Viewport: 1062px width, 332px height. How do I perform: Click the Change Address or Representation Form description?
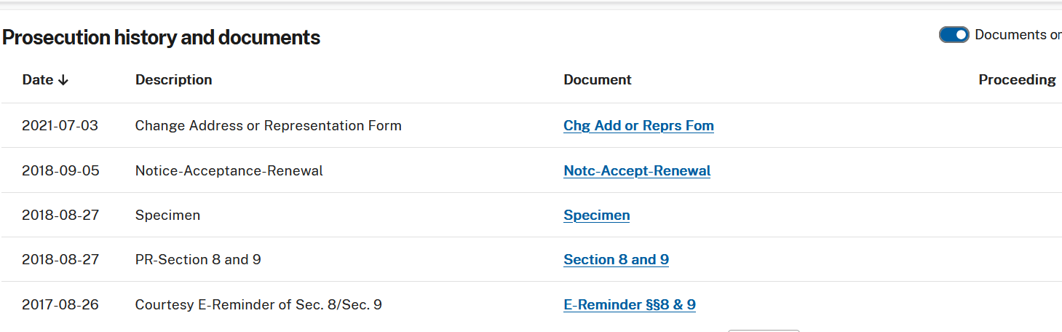pos(268,126)
